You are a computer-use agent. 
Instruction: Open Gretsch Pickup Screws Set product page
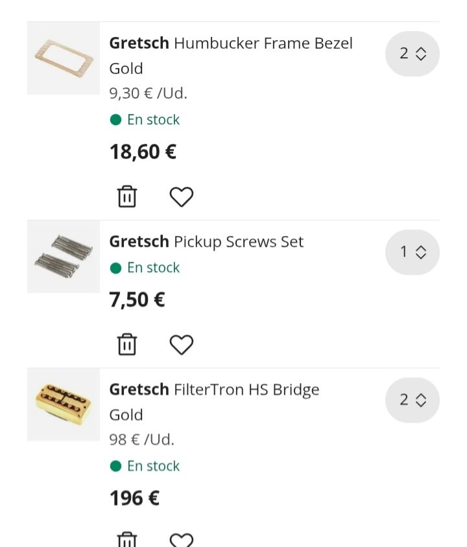(206, 242)
